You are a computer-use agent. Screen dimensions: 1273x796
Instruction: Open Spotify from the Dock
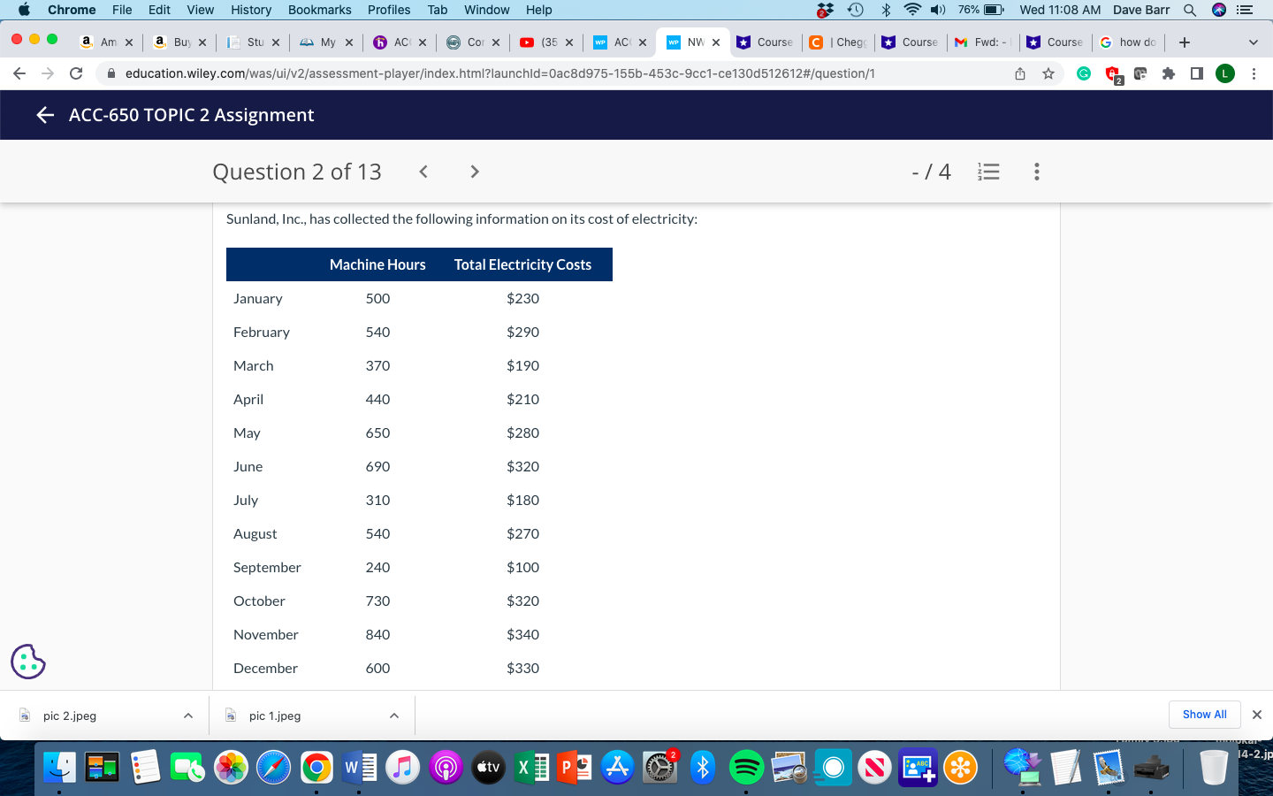pyautogui.click(x=746, y=767)
